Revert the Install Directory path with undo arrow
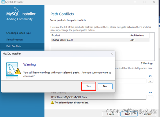 click(150, 76)
